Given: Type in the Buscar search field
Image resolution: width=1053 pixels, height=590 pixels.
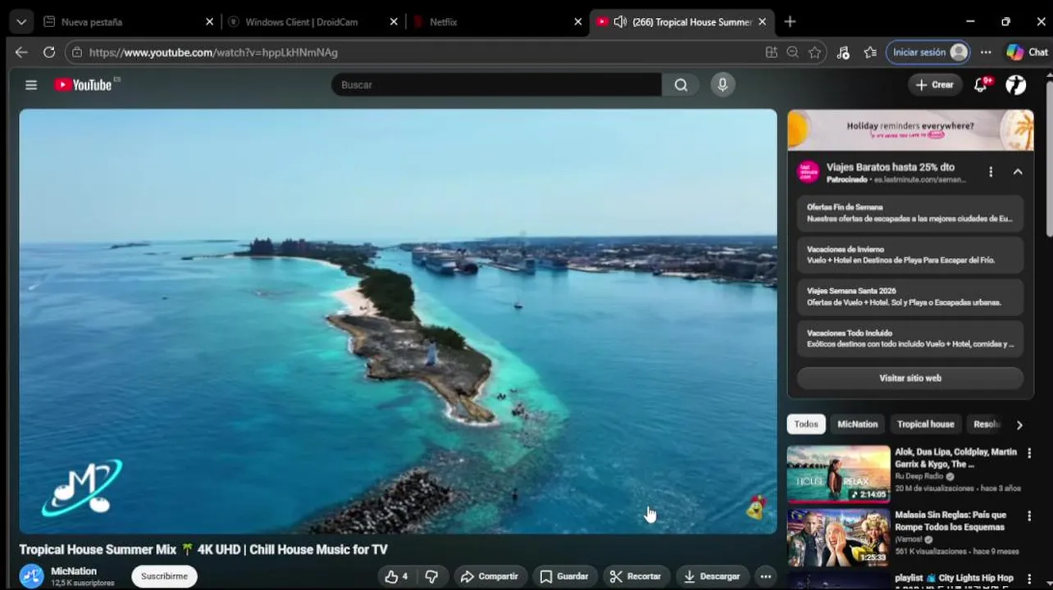Looking at the screenshot, I should click(496, 84).
